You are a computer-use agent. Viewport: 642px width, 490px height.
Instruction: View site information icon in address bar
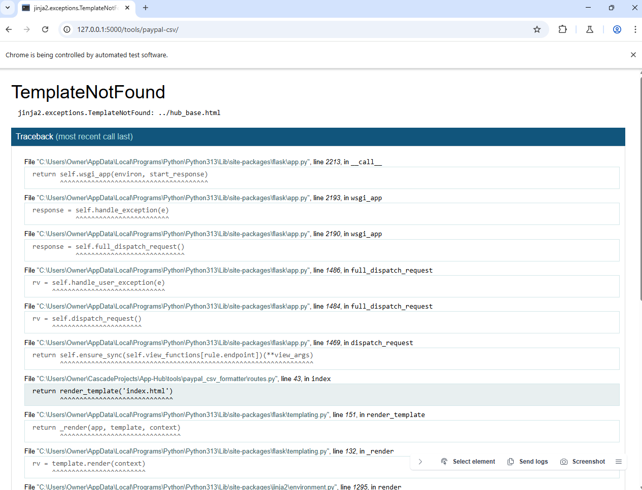point(67,29)
